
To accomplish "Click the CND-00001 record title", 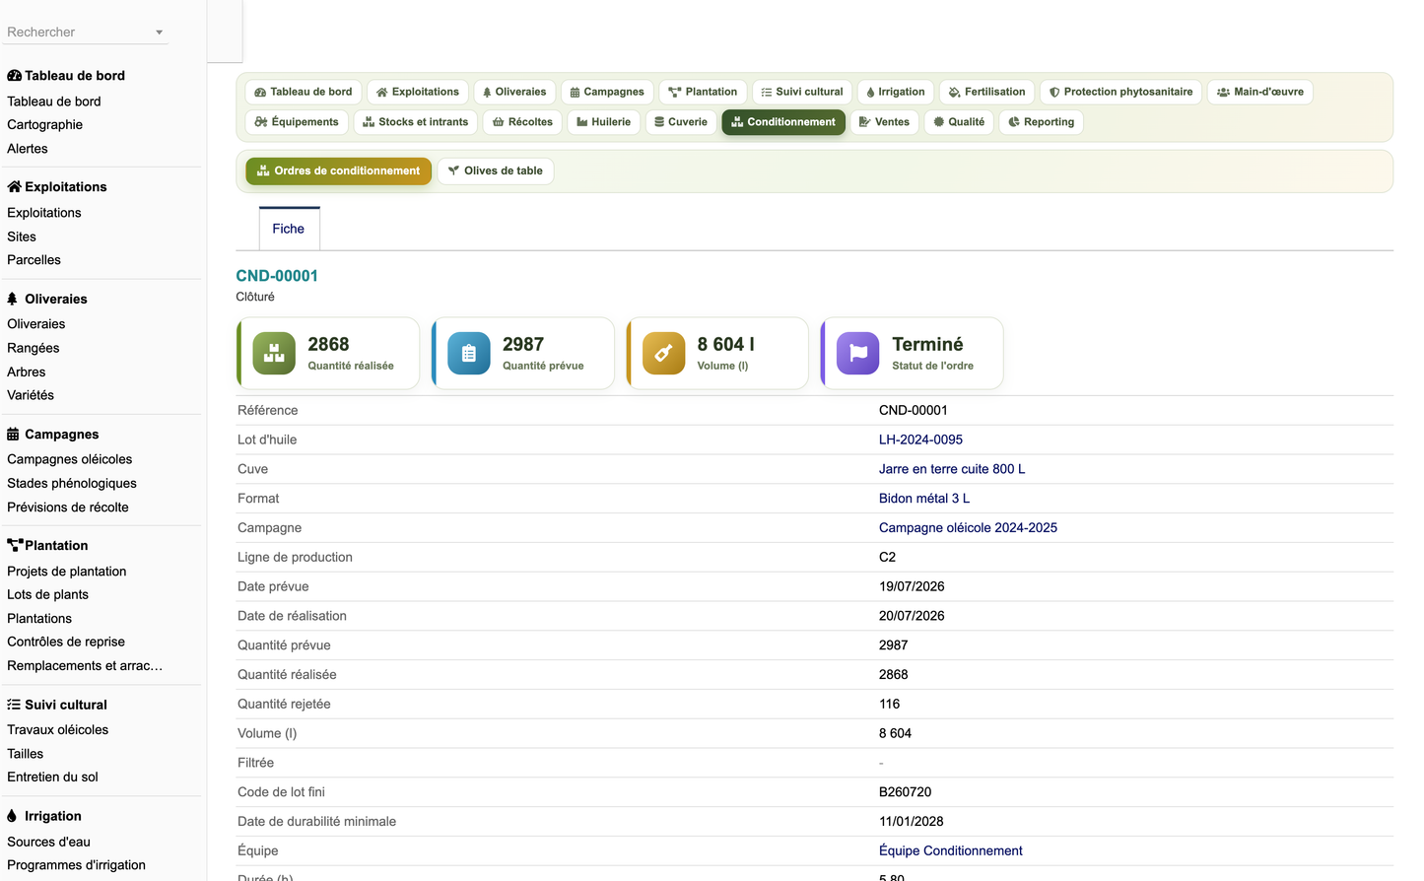I will [277, 276].
